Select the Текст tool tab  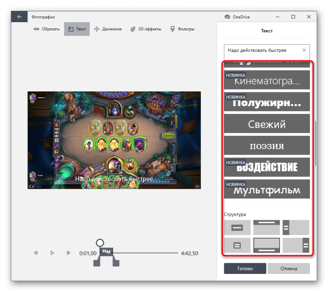pos(77,29)
